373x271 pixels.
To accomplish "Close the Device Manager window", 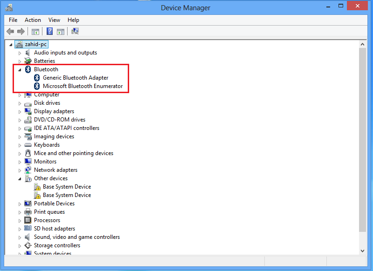I will (357, 6).
